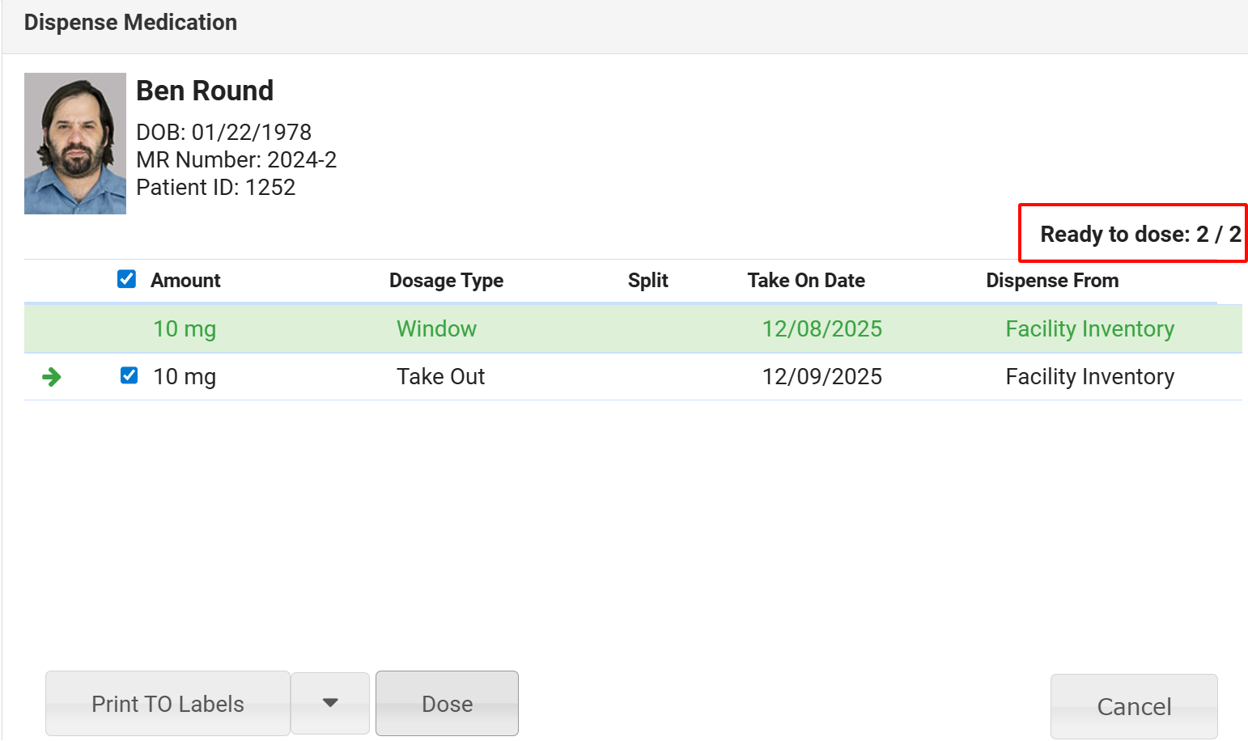Select the green Window dose row amount
Screen dimensions: 1248x741
point(185,329)
